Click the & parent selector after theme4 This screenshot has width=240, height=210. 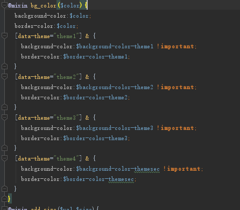pyautogui.click(x=87, y=159)
